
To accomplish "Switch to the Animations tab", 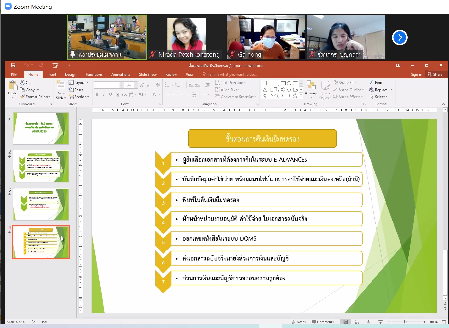I will point(120,75).
